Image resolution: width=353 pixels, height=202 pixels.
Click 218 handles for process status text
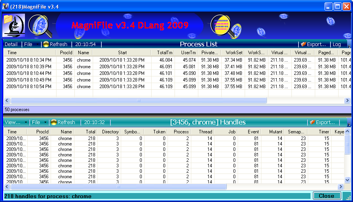point(48,197)
